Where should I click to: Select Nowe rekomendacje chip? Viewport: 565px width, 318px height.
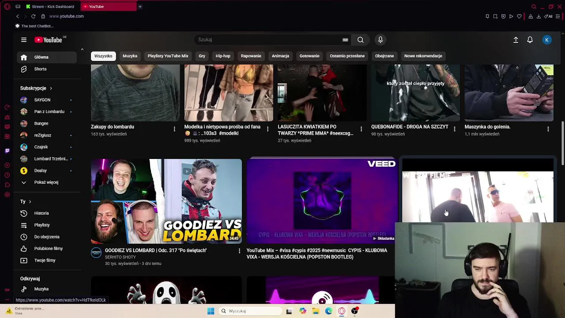[x=423, y=56]
